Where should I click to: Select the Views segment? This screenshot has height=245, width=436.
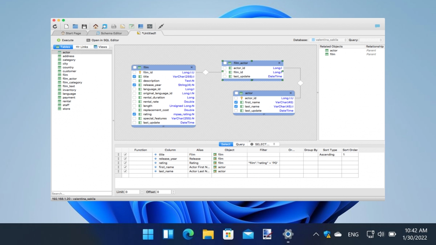coord(100,47)
